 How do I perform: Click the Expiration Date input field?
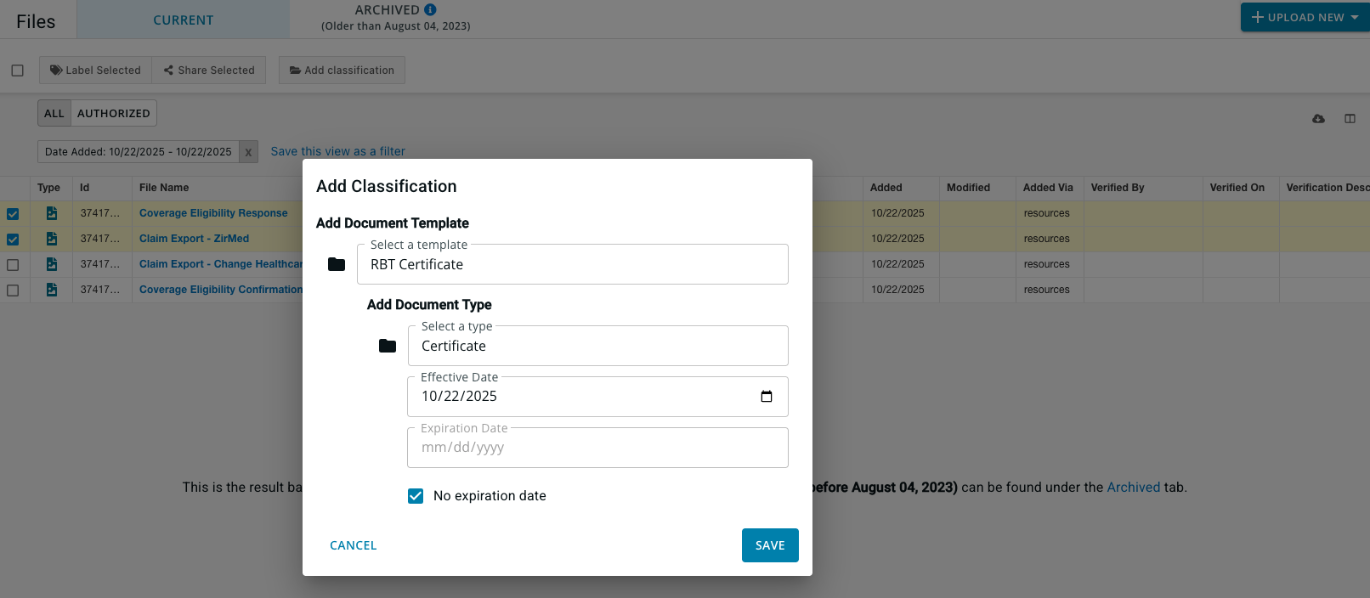pos(598,448)
